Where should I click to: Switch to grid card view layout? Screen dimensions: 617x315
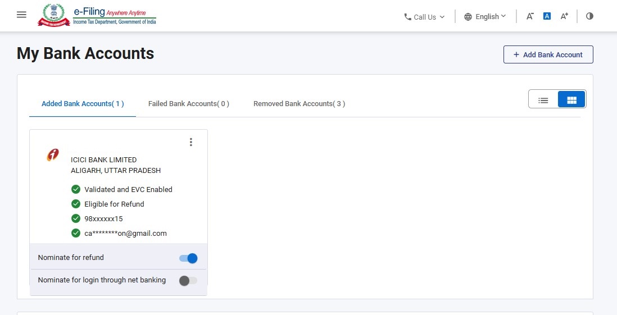pos(571,99)
